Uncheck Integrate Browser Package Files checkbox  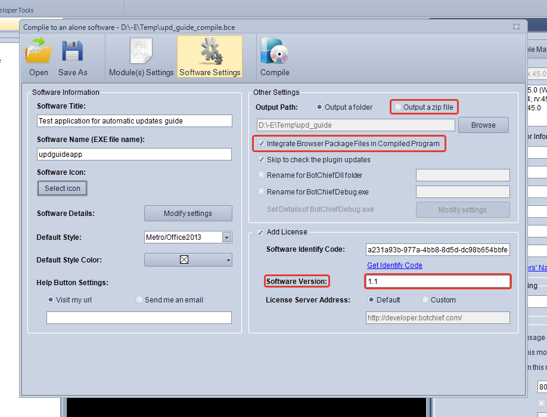[261, 144]
